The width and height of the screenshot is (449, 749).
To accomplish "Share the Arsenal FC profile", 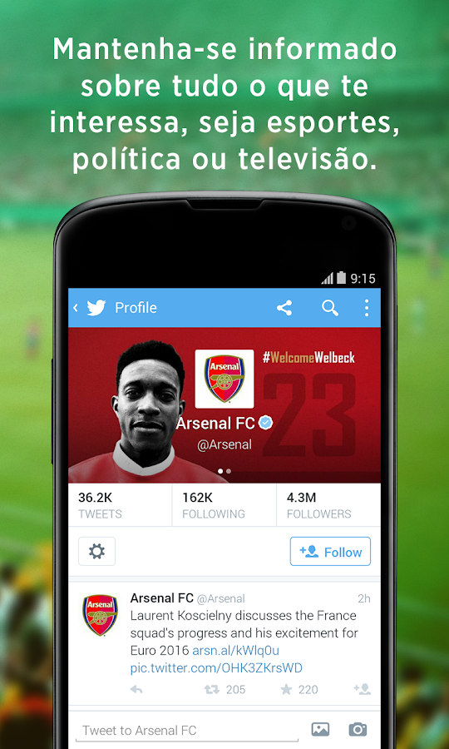I will 284,308.
